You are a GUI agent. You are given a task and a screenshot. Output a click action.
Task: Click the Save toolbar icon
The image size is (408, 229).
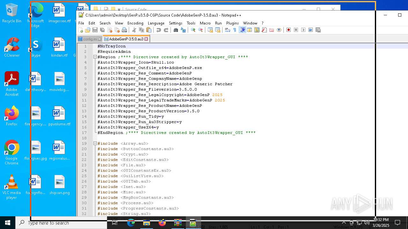point(95,30)
